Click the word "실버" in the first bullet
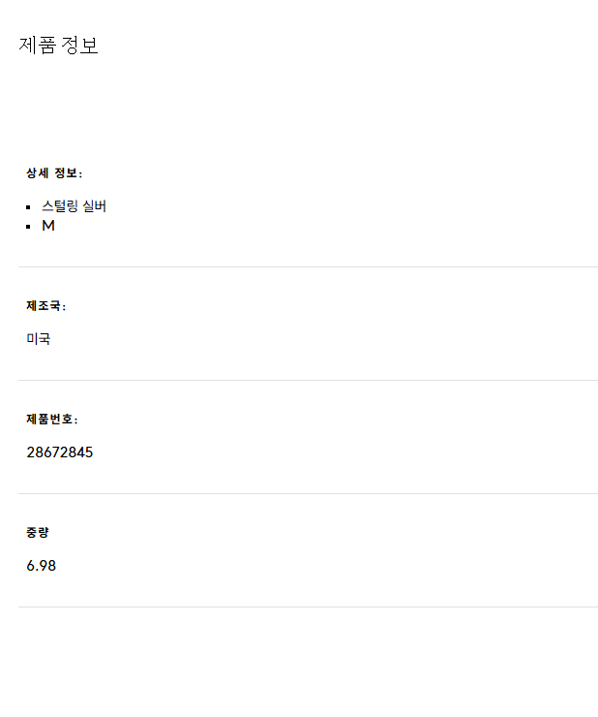Viewport: 598px width, 717px height. coord(95,206)
